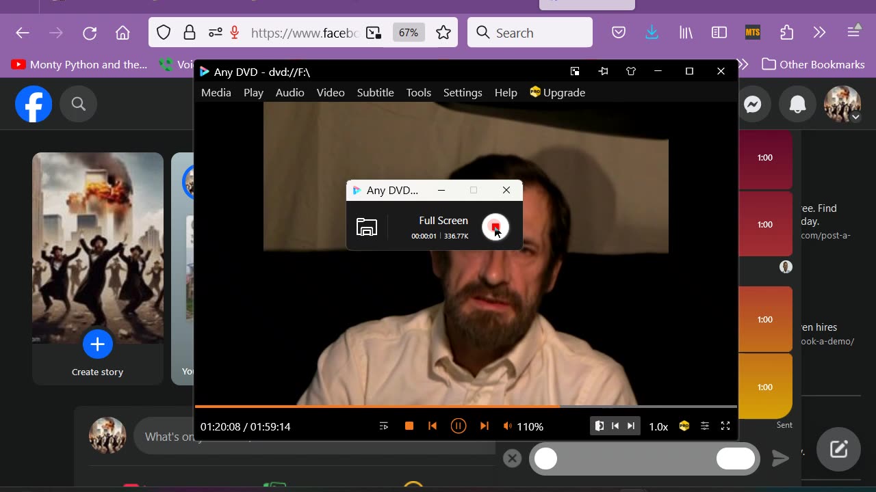Open the Subtitle menu
The width and height of the screenshot is (876, 492).
(x=376, y=92)
